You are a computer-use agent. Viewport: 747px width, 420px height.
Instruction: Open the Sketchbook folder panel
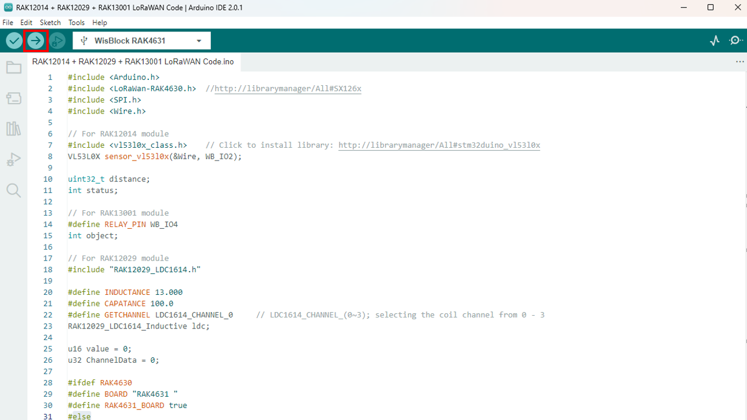coord(13,68)
